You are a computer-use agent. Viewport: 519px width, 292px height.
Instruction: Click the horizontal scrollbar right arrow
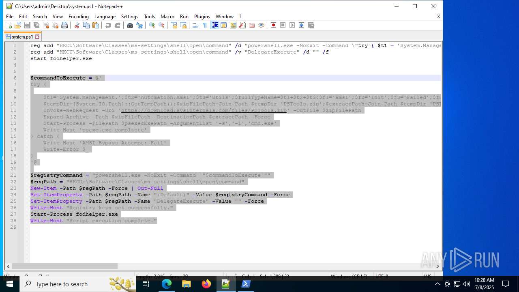coord(438,266)
